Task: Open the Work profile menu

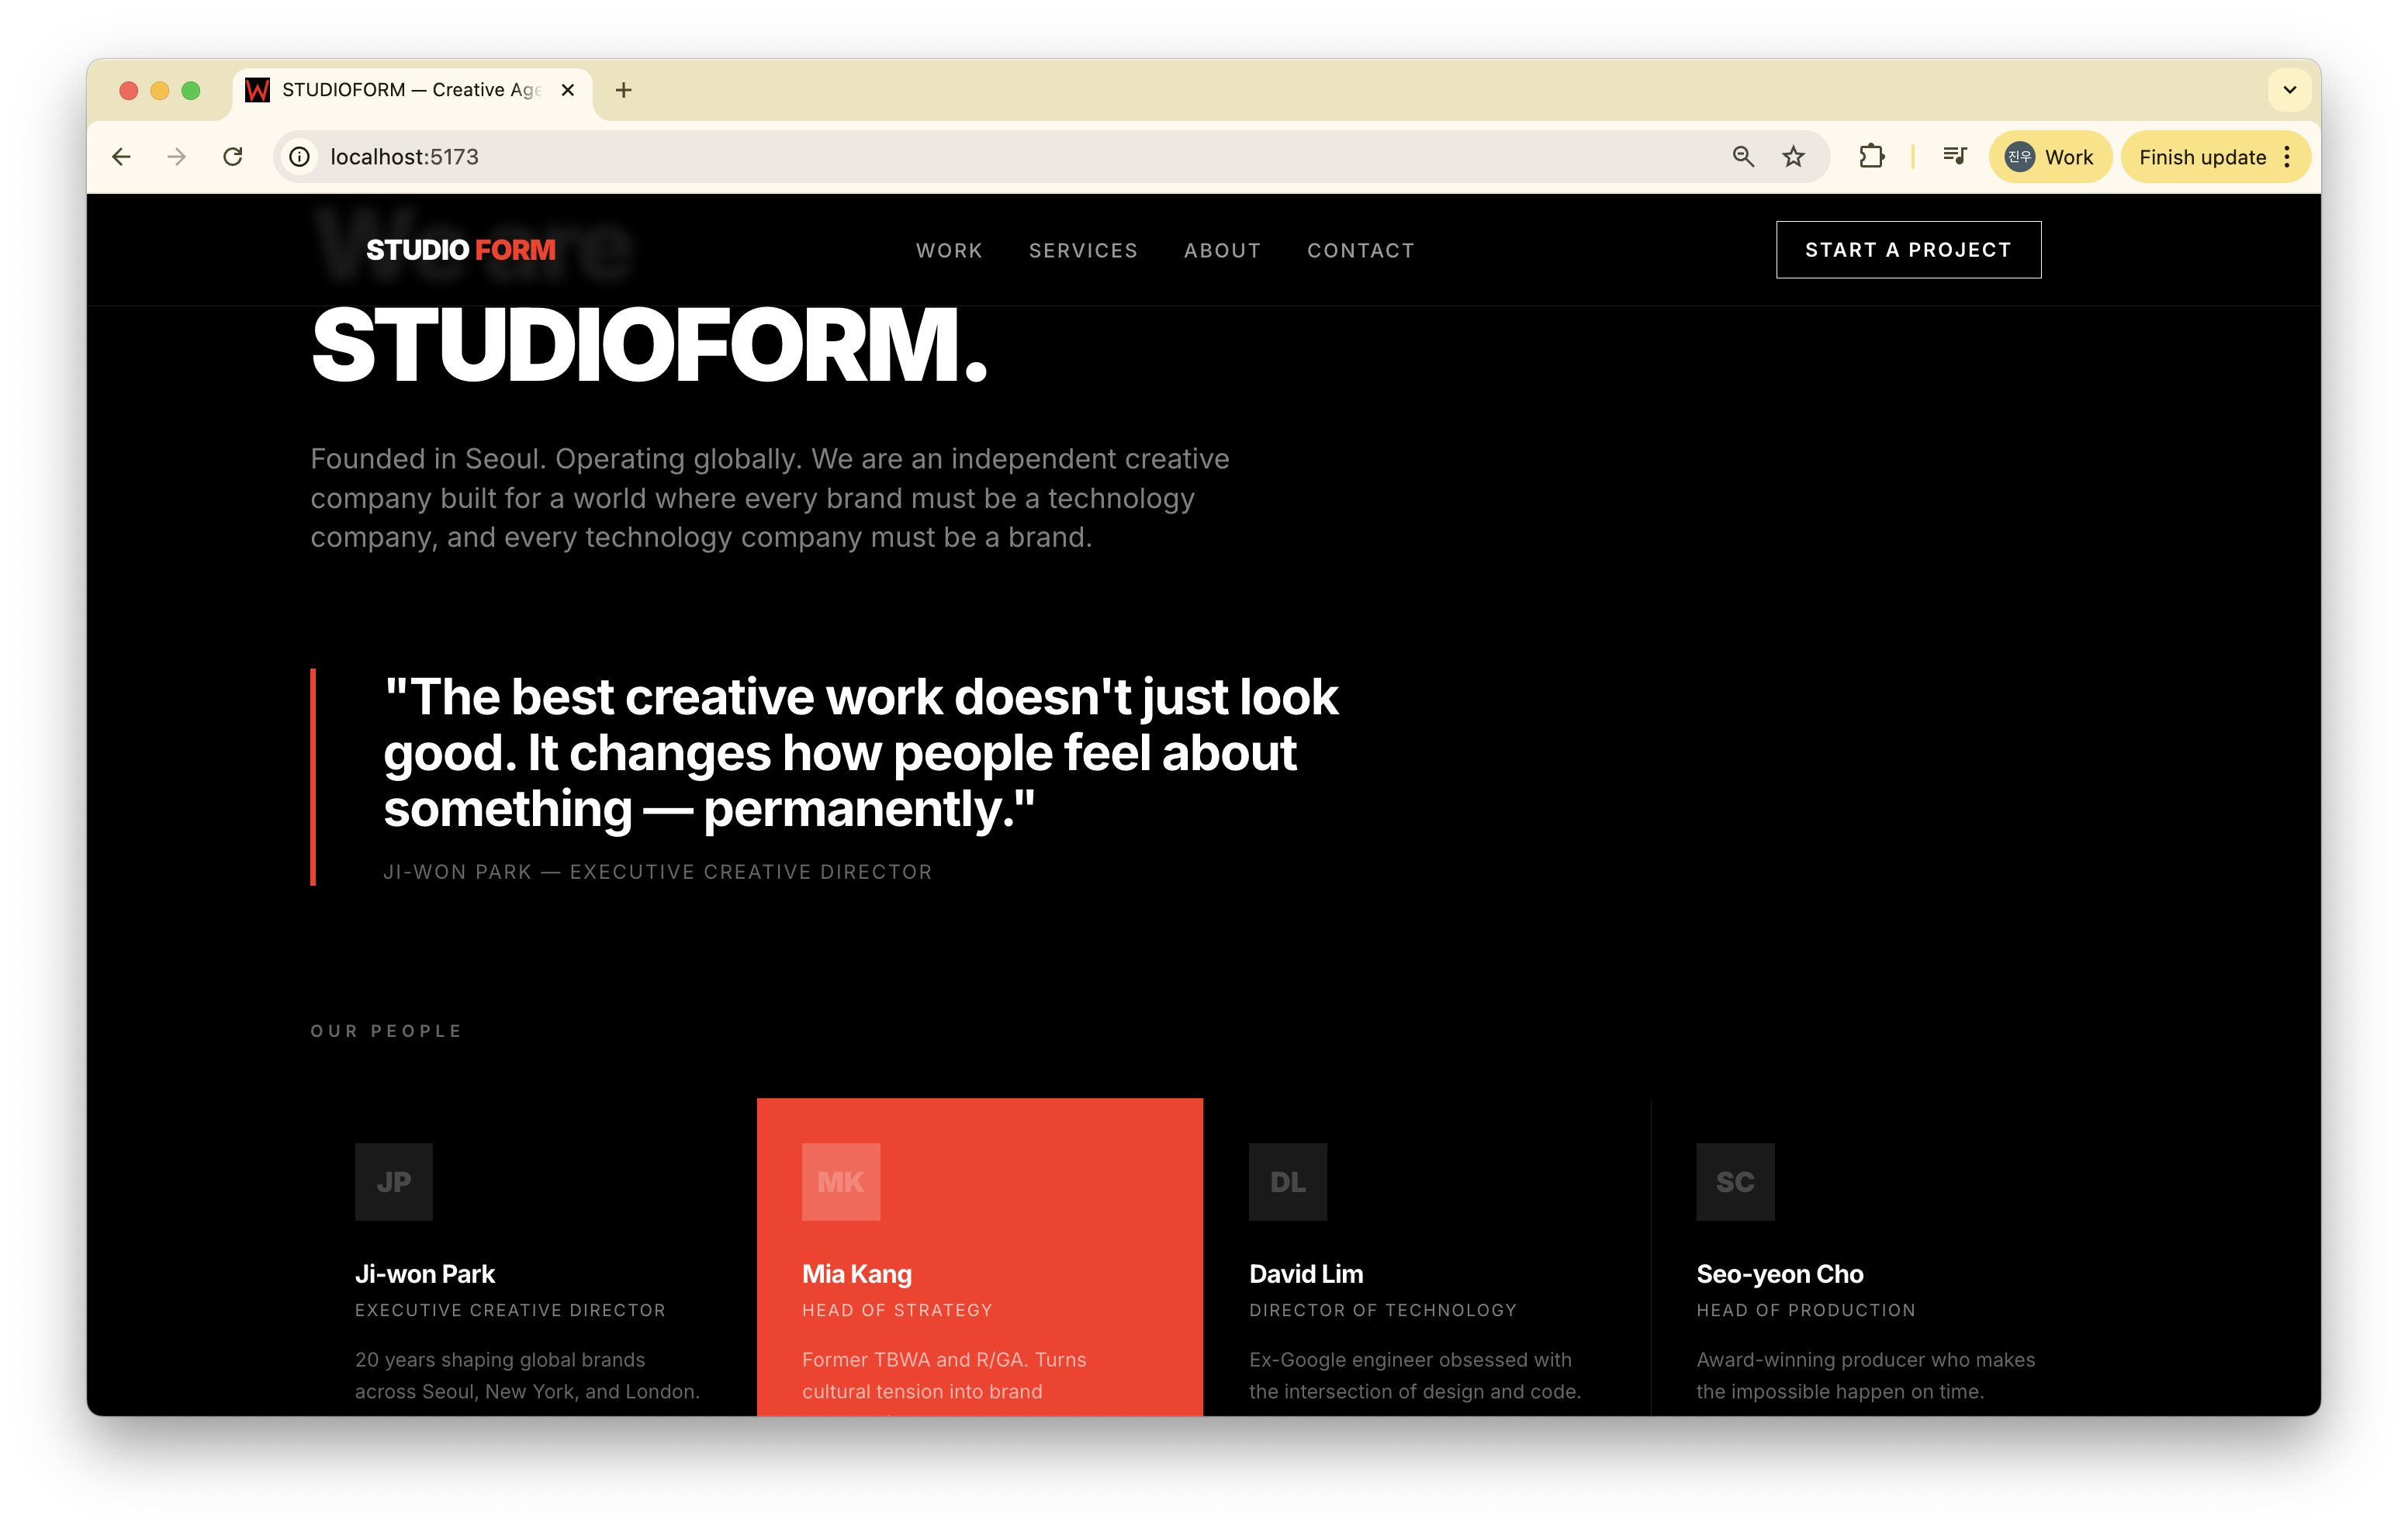Action: pyautogui.click(x=2049, y=157)
